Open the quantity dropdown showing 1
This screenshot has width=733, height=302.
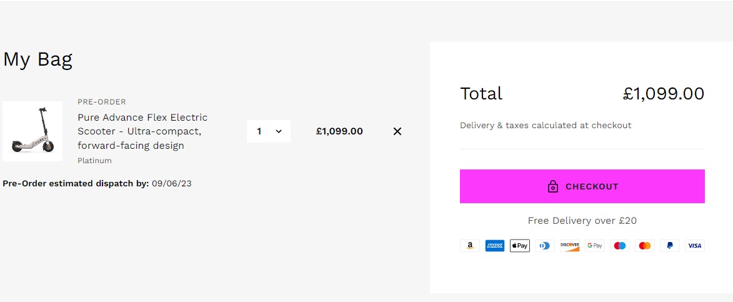269,131
